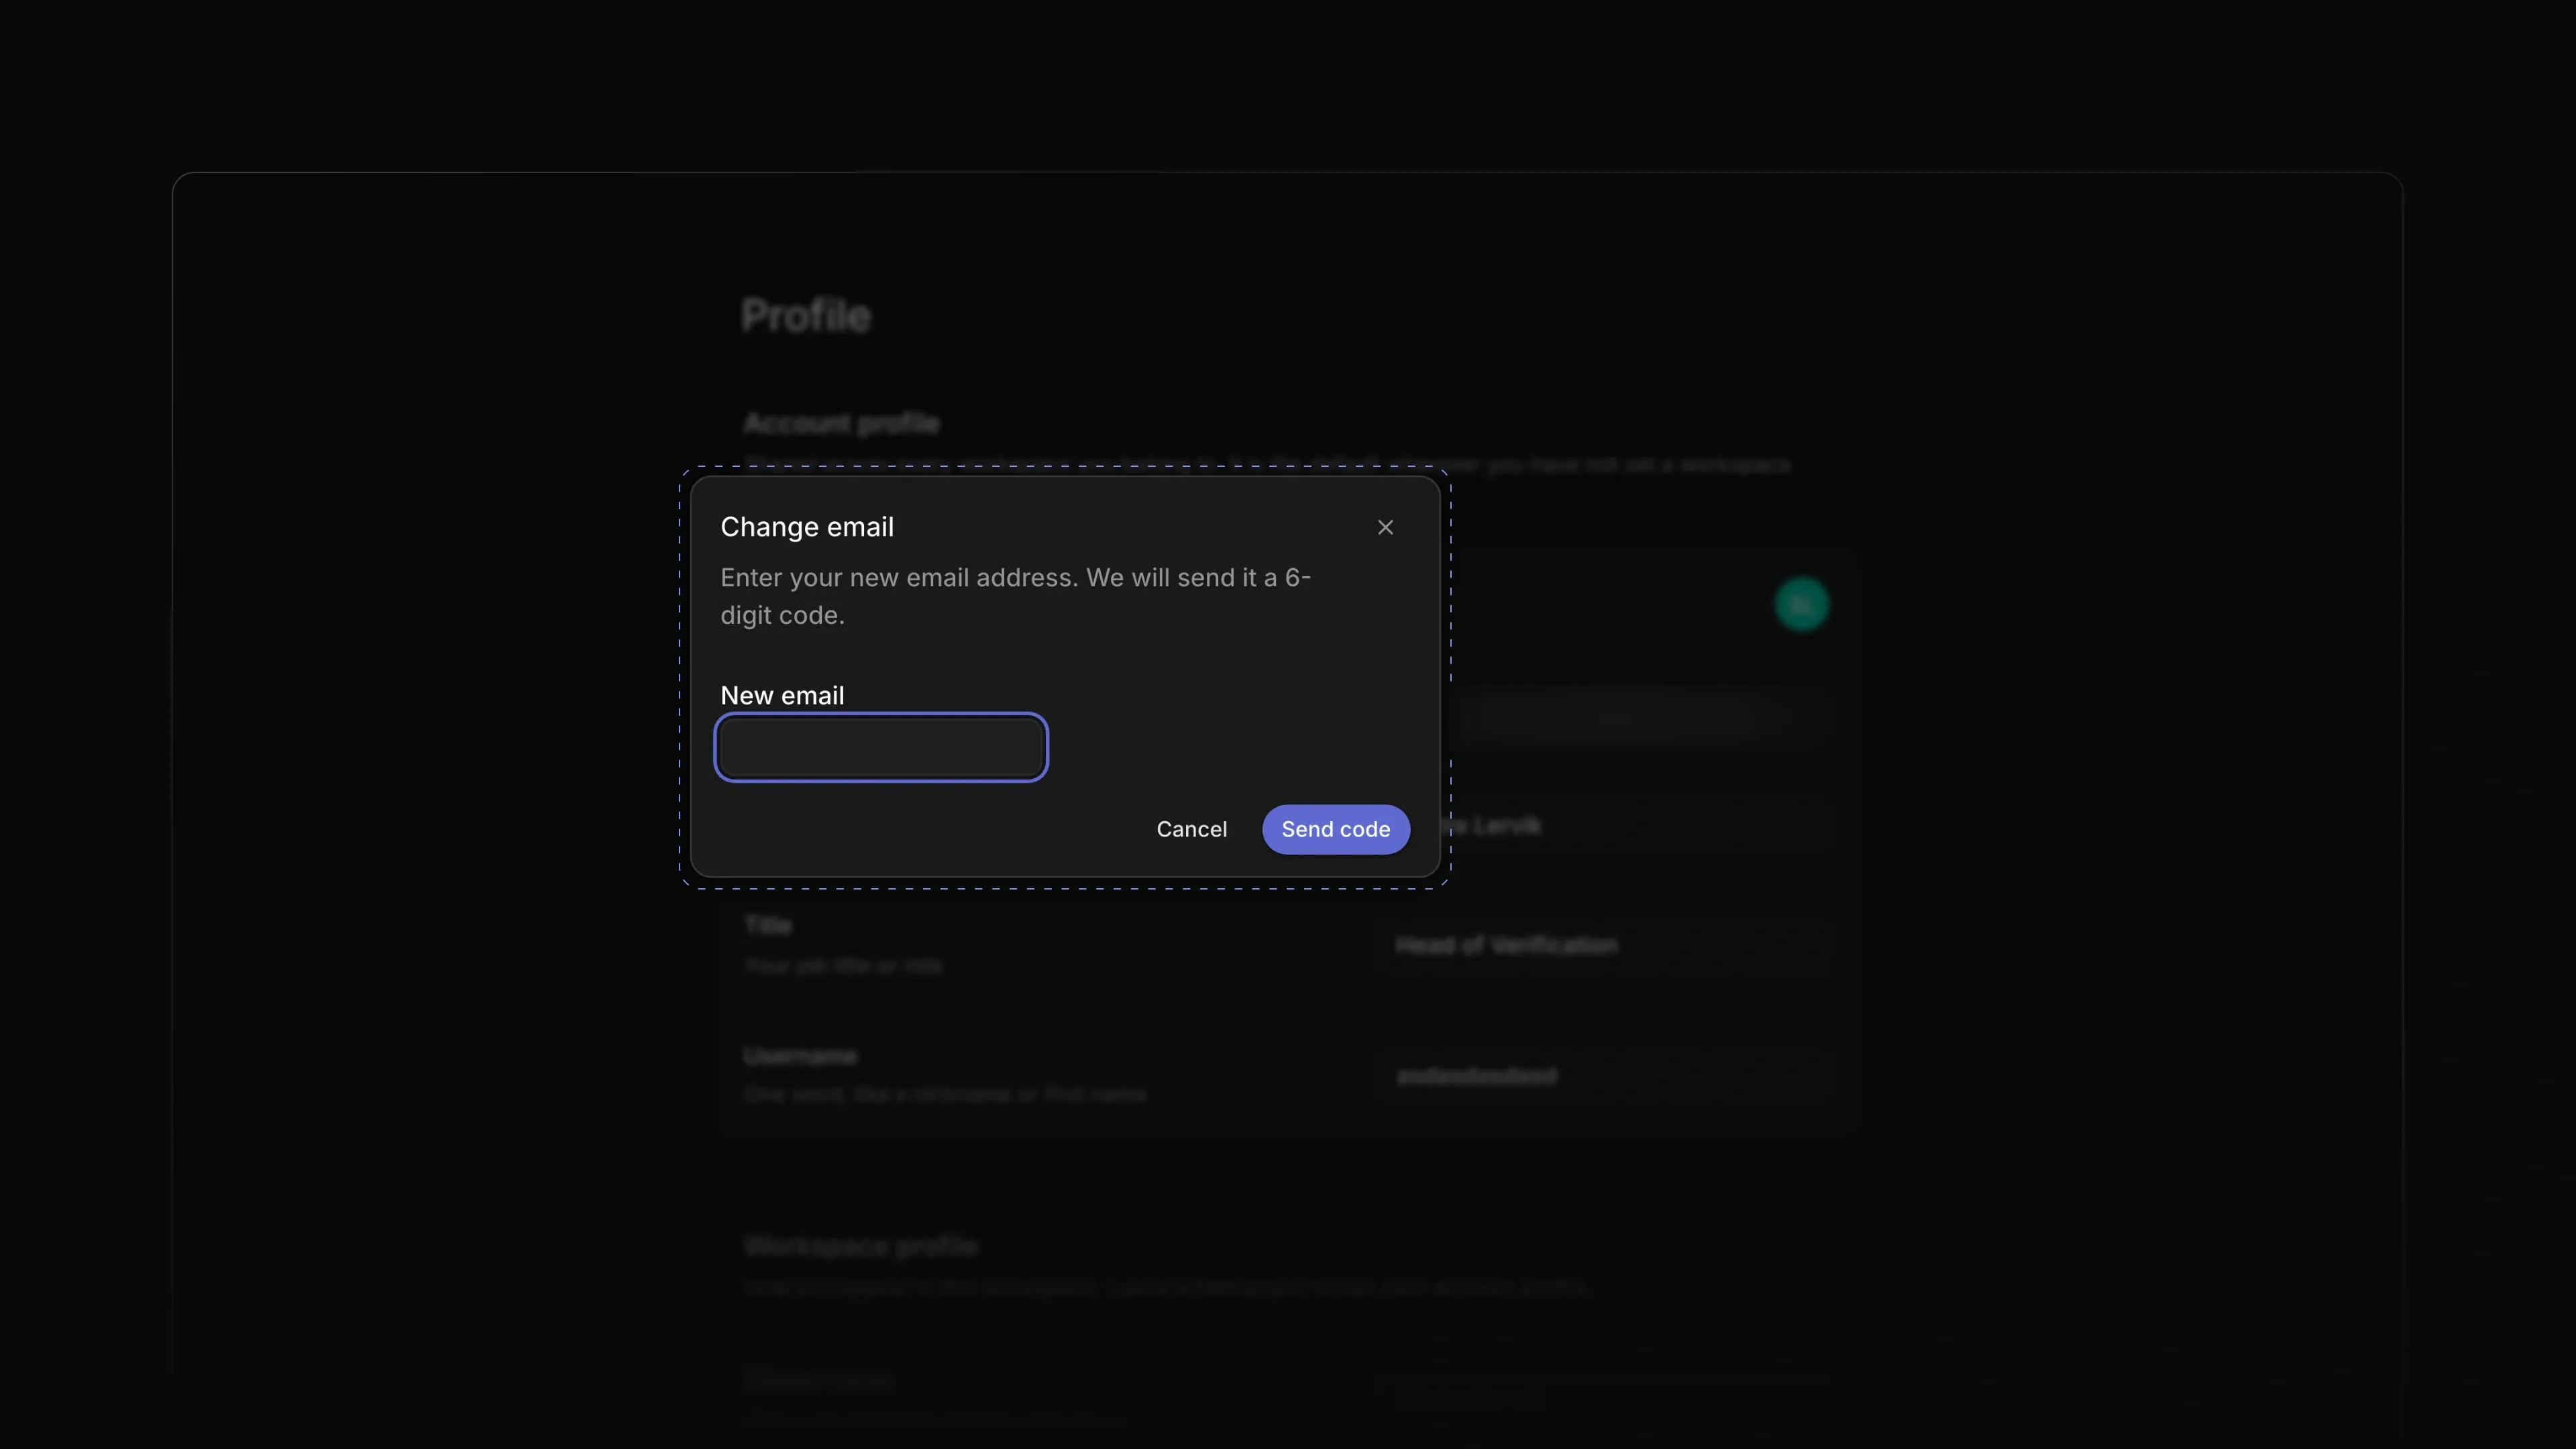Click the 'Enter your new email address' description
The image size is (2576, 1449).
coord(1015,596)
